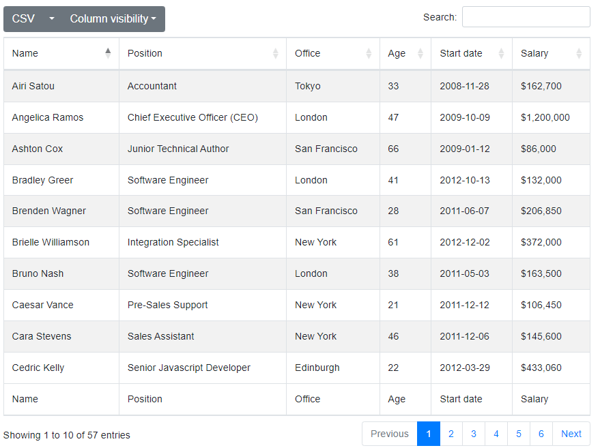Viewport: 600px width, 448px height.
Task: Go to page 2
Action: (451, 434)
